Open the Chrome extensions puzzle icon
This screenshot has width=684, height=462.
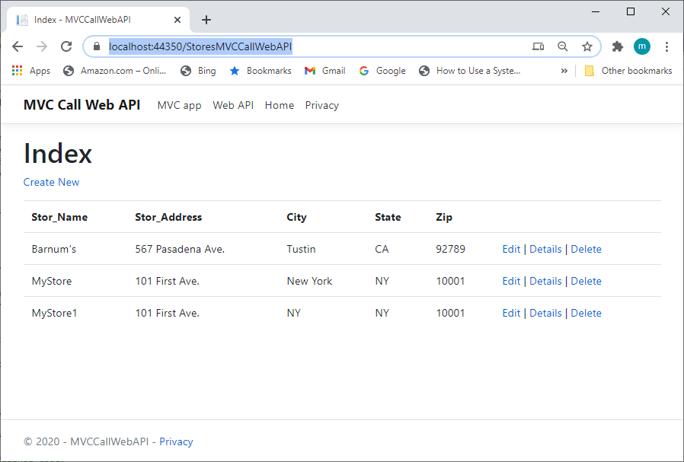(x=617, y=46)
